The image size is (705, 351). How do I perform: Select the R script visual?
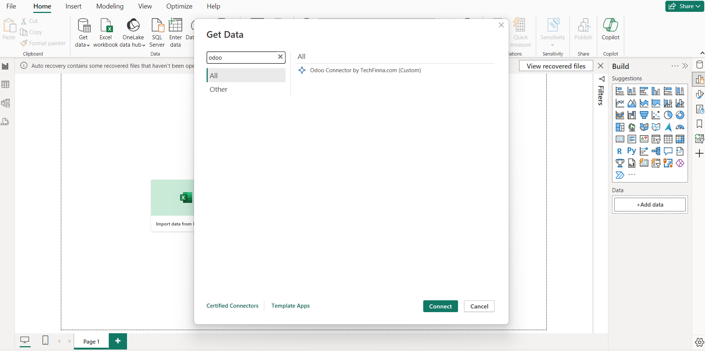tap(620, 151)
